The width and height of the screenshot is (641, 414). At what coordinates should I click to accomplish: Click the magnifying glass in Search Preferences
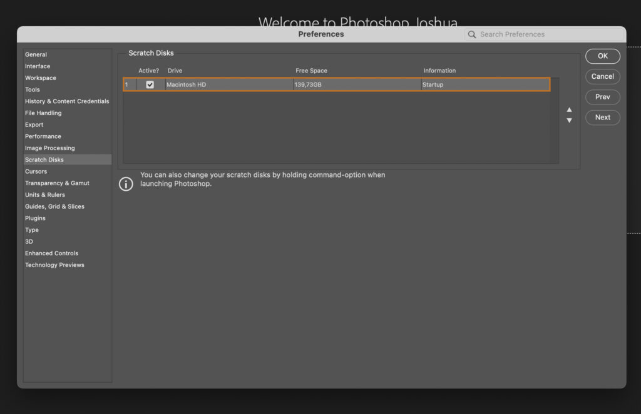pos(471,34)
